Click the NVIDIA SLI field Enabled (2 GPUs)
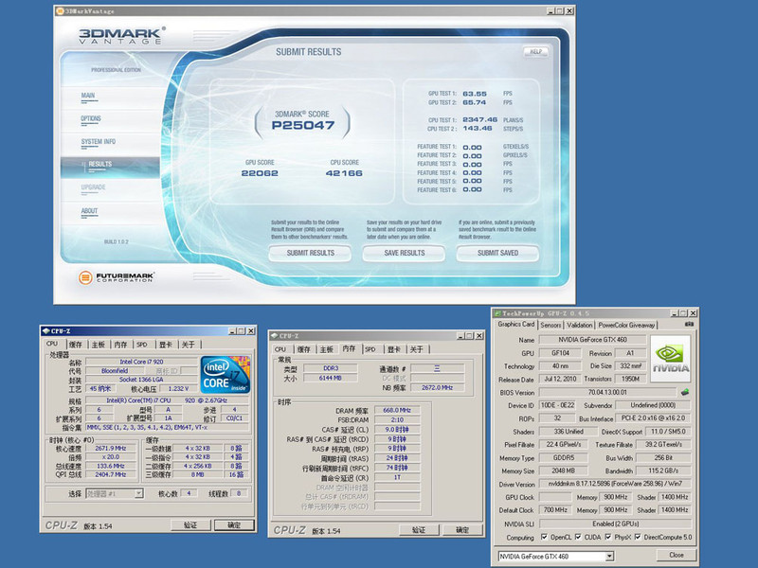This screenshot has height=568, width=758. (x=615, y=524)
